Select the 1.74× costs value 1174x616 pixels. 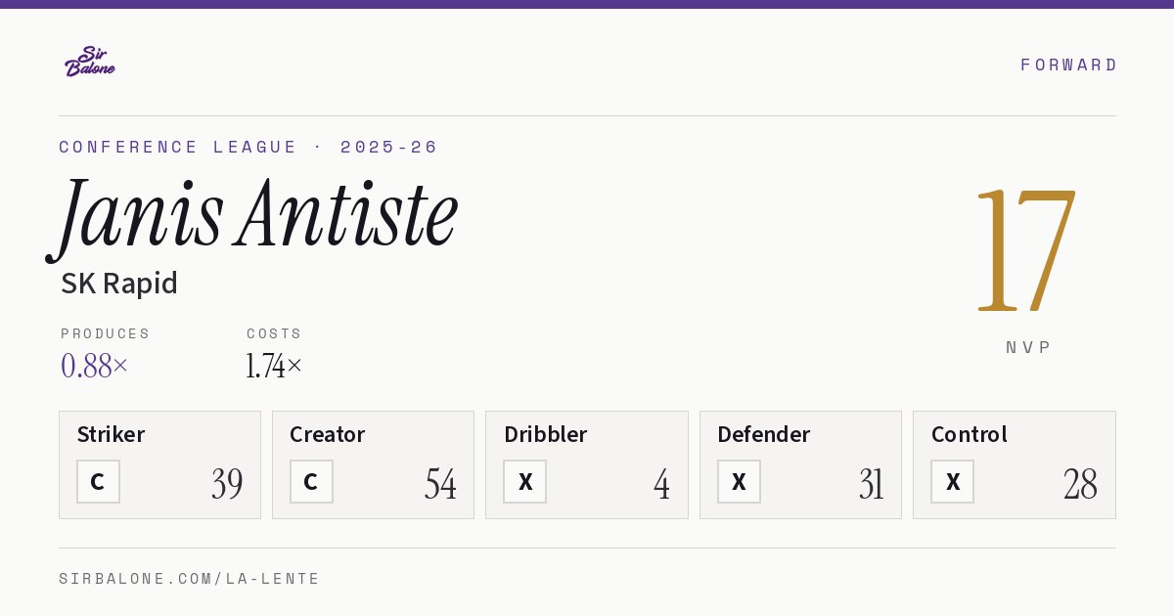(275, 366)
